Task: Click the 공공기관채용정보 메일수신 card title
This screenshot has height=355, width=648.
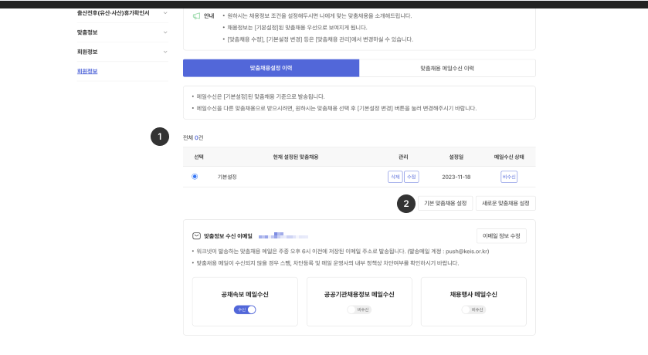Action: pos(359,294)
